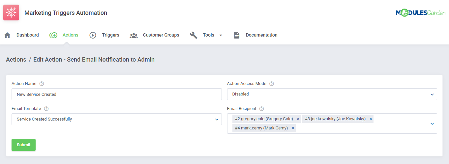Open the Action Access Mode dropdown
The image size is (449, 164).
tap(332, 94)
